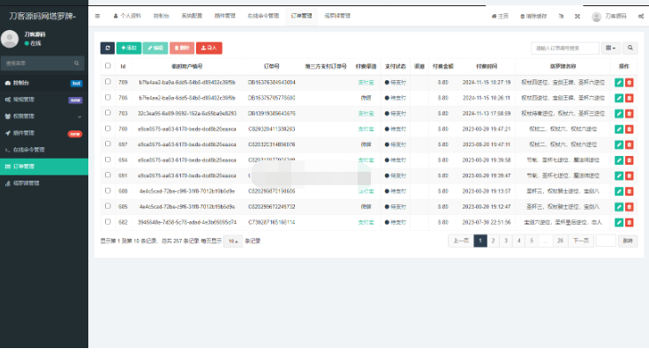Open 塔罗牌管理 in the left sidebar
This screenshot has height=356, width=649.
44,183
